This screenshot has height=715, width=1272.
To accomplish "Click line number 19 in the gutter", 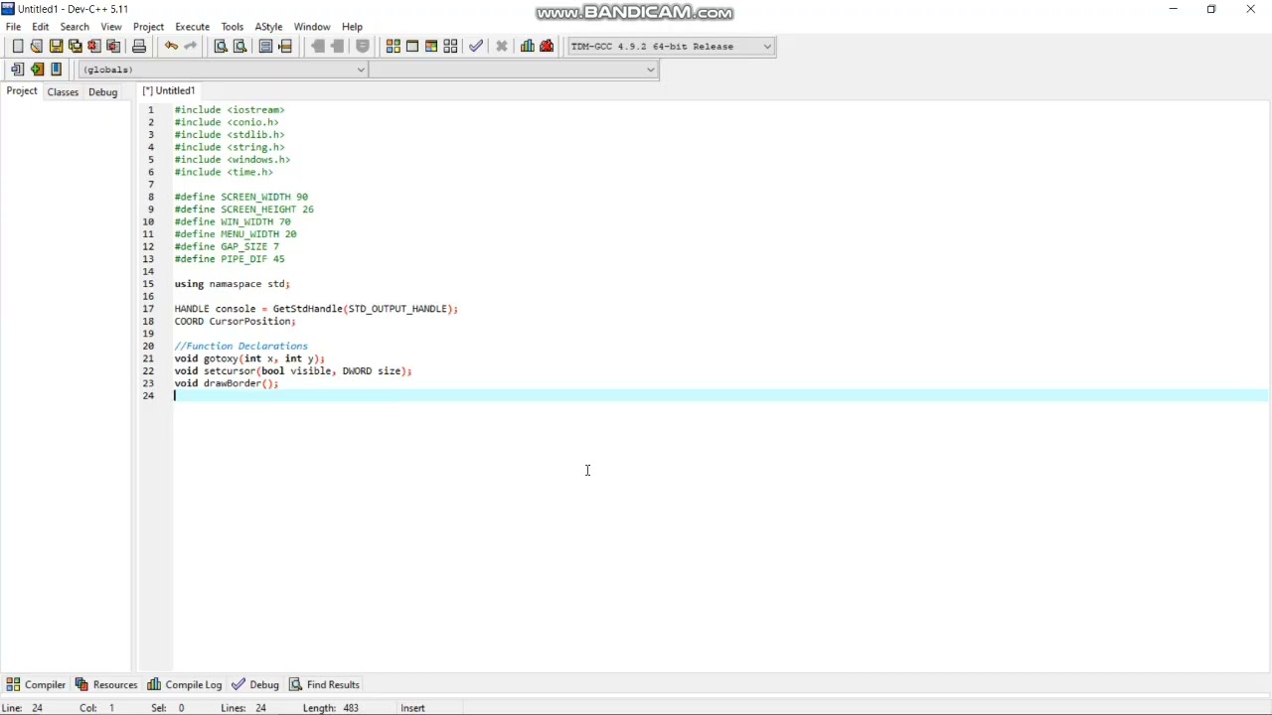I will [x=148, y=334].
